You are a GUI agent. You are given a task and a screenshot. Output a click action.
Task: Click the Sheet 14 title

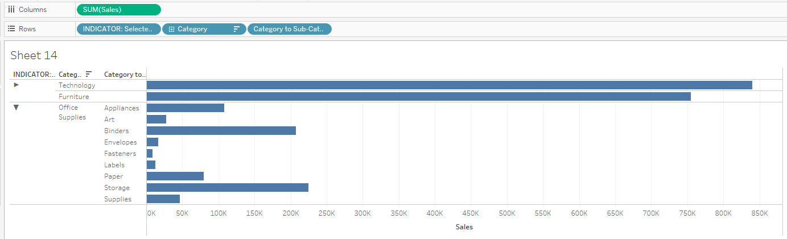point(34,55)
